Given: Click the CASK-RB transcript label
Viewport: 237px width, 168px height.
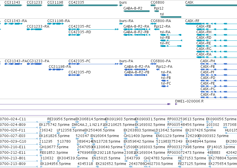Looking at the screenshot, I should point(204,27).
